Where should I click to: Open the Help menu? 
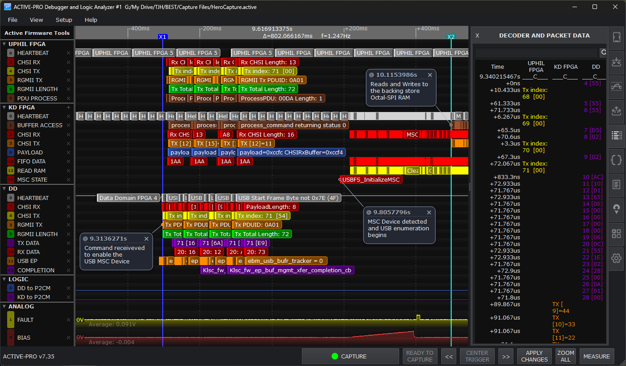coord(91,20)
